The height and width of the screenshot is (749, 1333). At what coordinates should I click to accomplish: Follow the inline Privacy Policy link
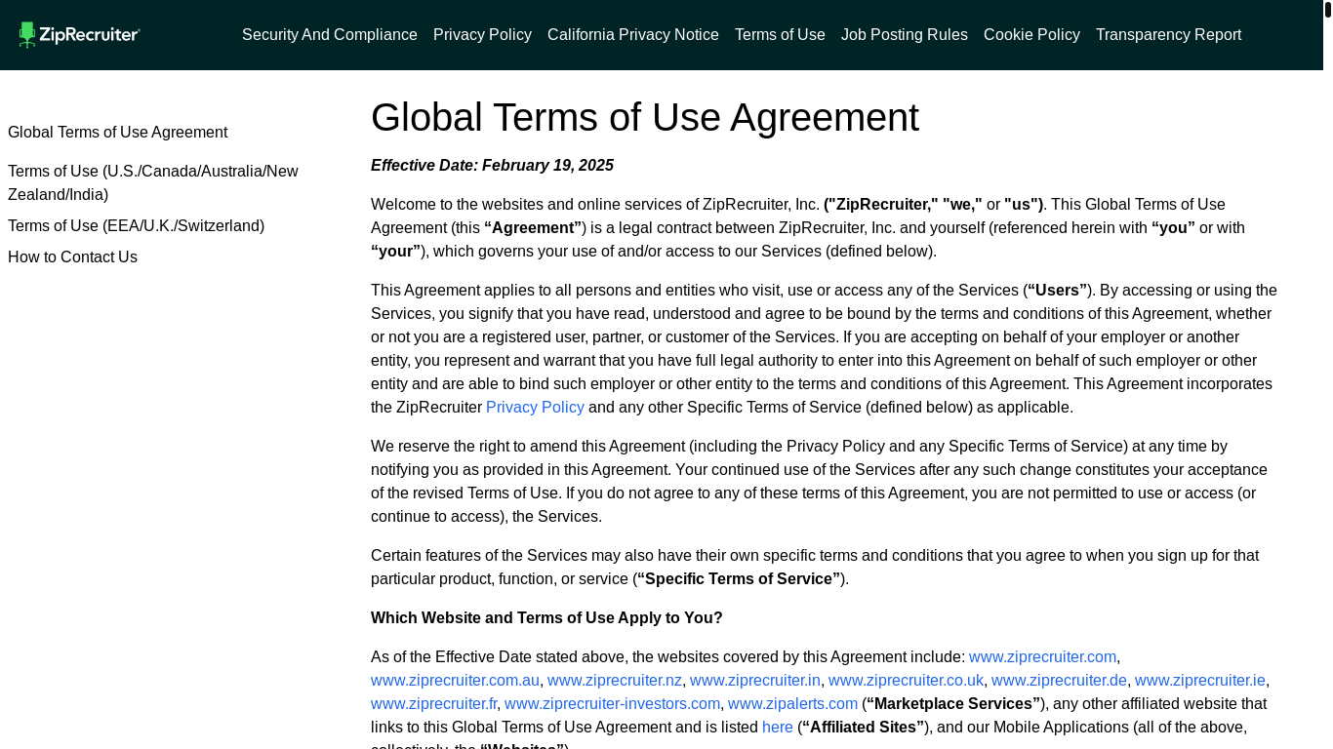(535, 408)
